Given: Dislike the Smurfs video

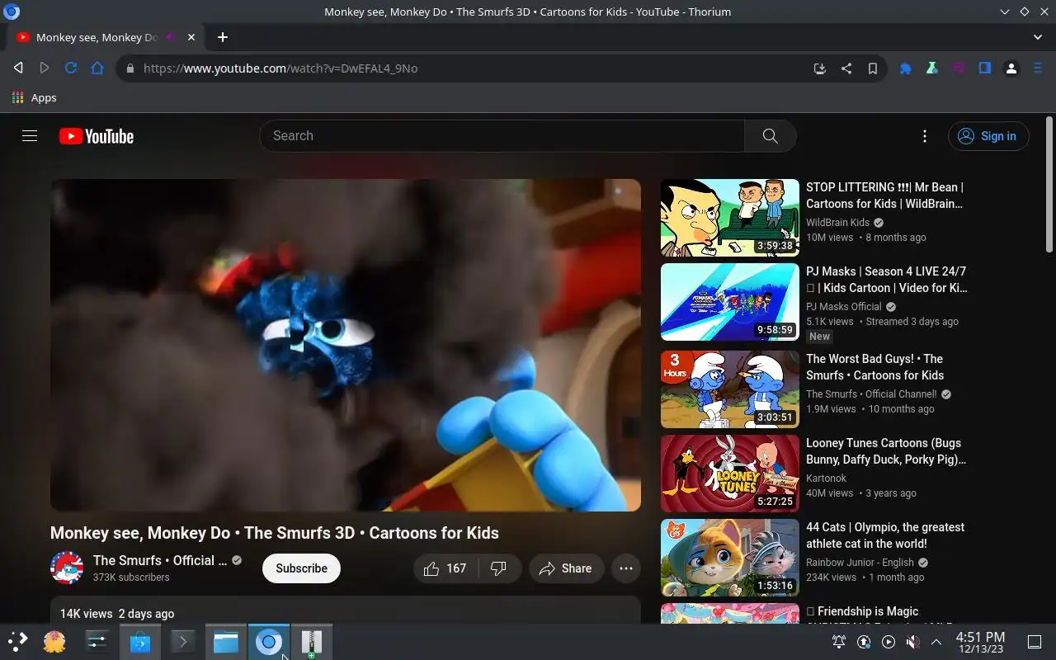Looking at the screenshot, I should click(x=499, y=568).
